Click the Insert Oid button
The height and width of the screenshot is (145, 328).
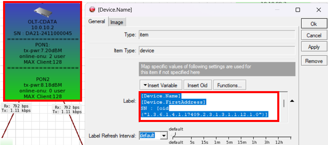click(198, 85)
